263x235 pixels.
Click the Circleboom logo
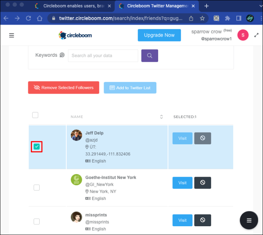click(75, 35)
